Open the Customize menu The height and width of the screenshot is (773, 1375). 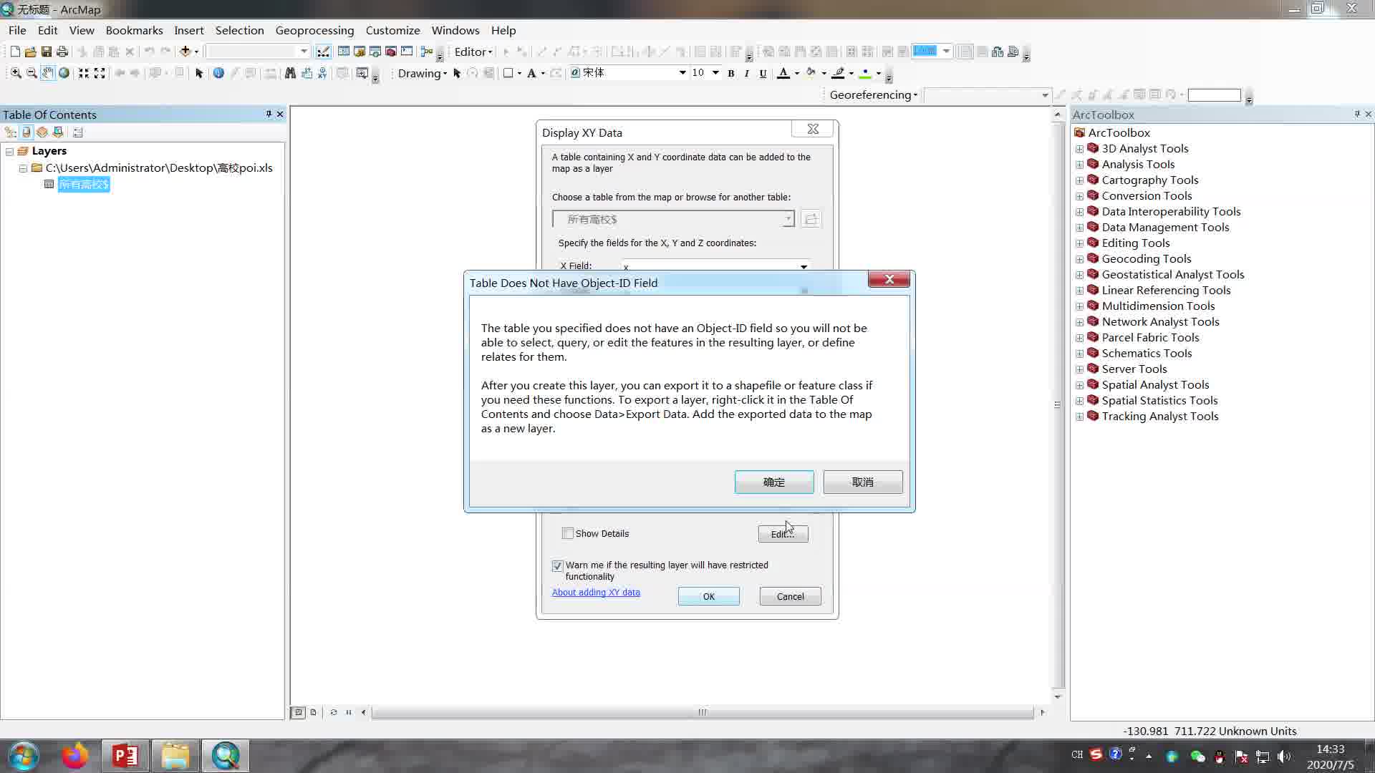(392, 30)
